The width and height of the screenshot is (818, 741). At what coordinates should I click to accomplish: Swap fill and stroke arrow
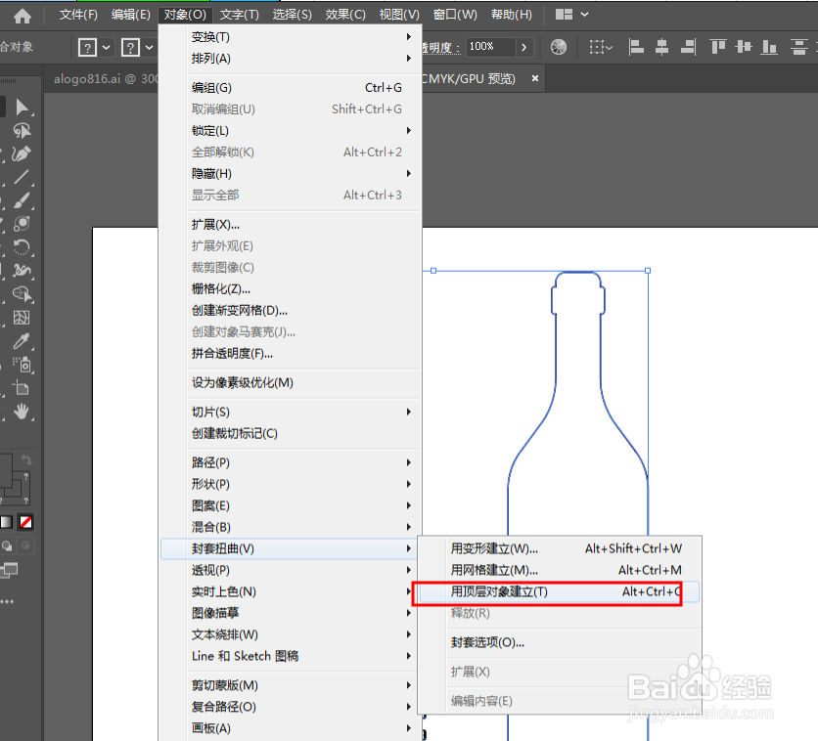click(26, 459)
